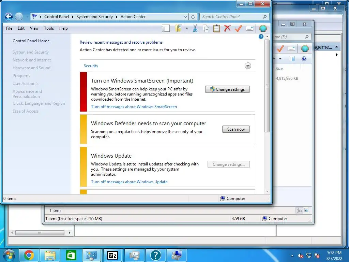The image size is (349, 262).
Task: Click User Accounts in the sidebar
Action: (x=25, y=84)
